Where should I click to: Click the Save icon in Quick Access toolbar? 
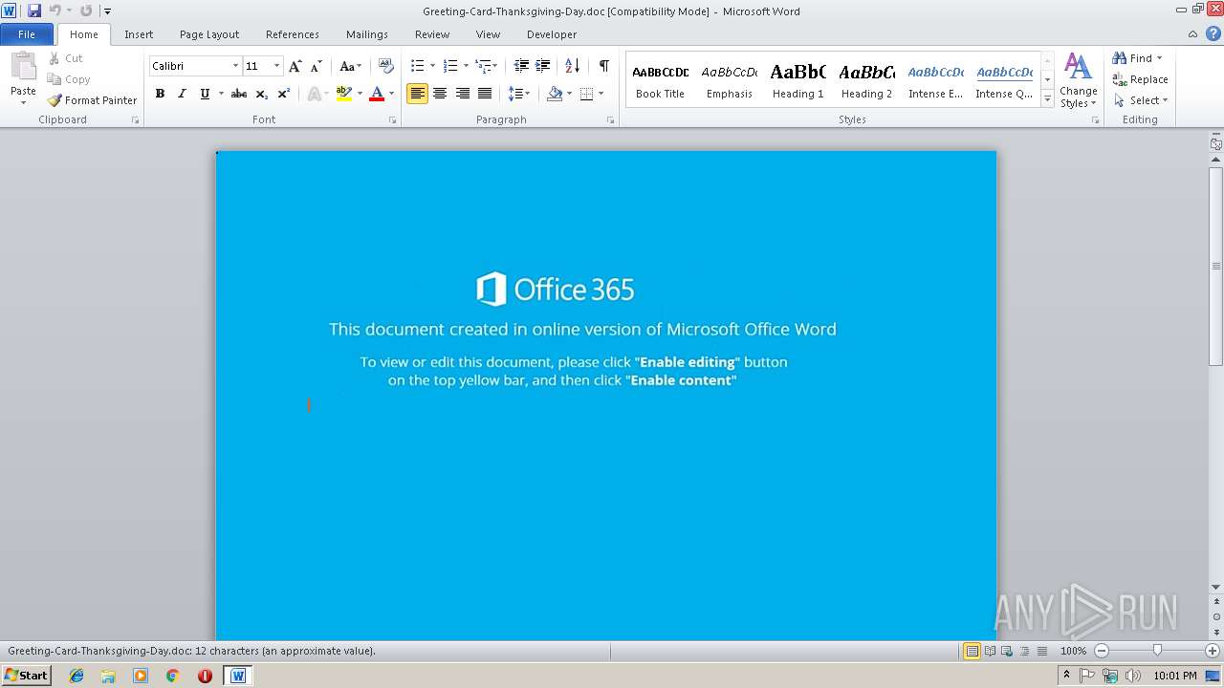(34, 11)
